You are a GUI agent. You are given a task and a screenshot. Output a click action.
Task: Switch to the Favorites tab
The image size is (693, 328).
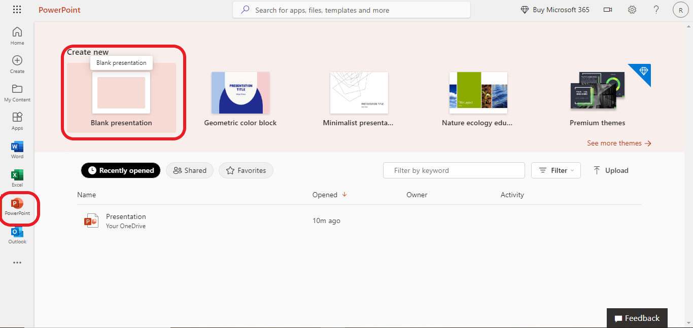(246, 170)
